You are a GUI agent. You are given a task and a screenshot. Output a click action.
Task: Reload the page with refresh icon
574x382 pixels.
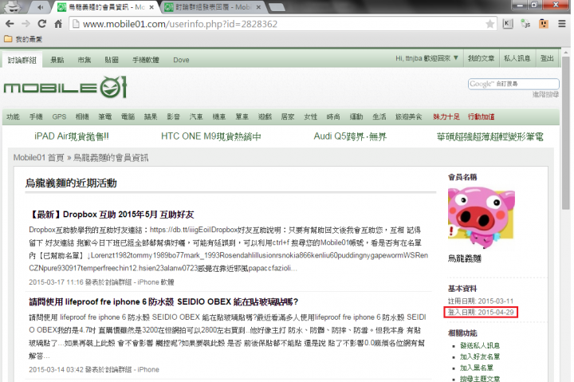click(42, 24)
